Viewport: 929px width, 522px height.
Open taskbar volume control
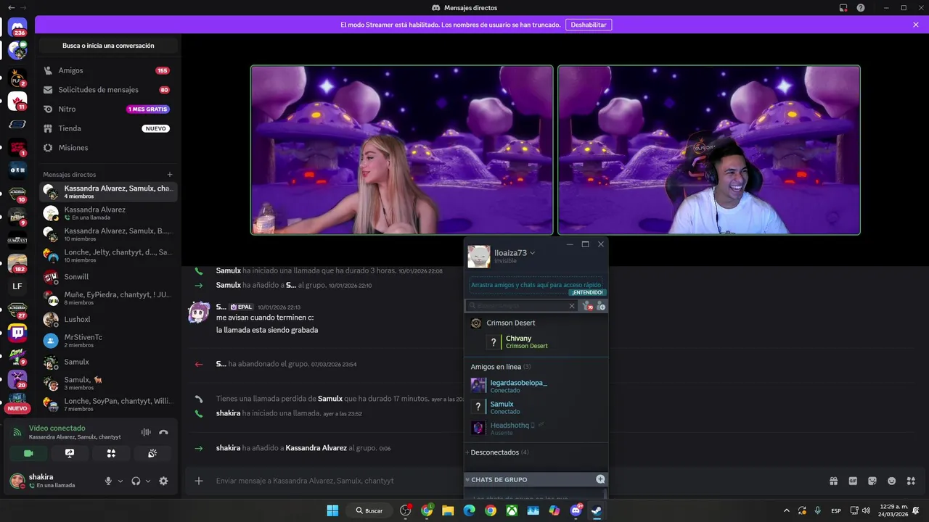tap(866, 510)
